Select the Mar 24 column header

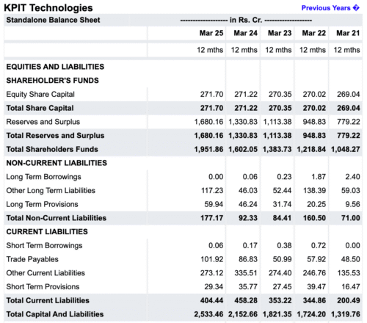pos(245,33)
